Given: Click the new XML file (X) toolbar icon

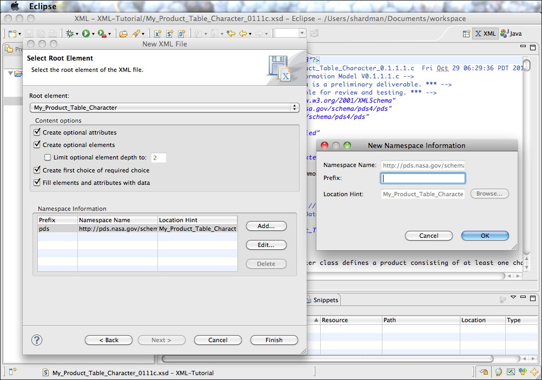Looking at the screenshot, I should coord(157,34).
